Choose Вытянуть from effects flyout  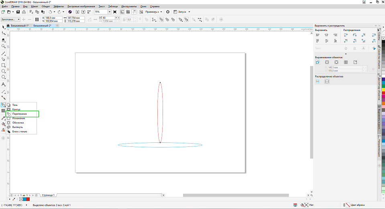21,127
